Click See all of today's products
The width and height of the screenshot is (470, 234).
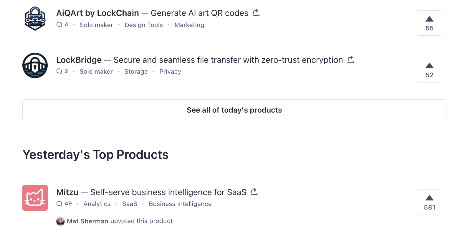(x=234, y=110)
